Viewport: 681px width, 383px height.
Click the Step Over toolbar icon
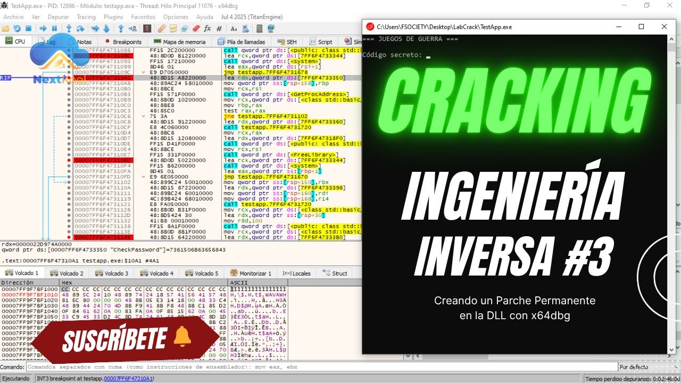click(x=80, y=28)
